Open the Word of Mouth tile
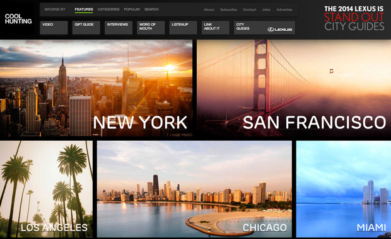Screen dimensions: 391x239 151,28
